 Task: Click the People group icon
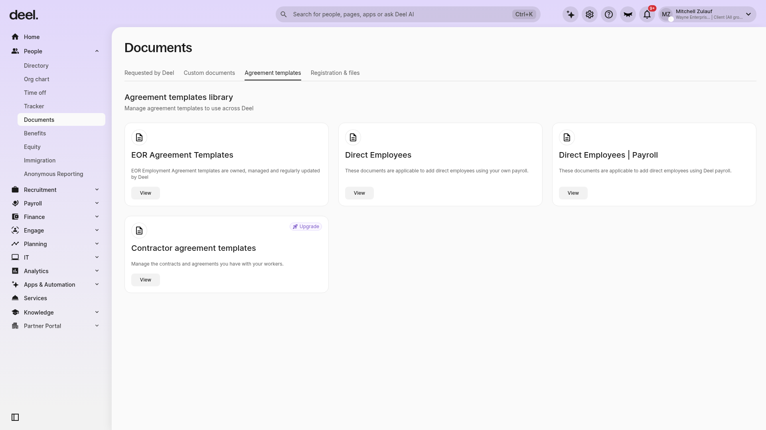(x=15, y=51)
